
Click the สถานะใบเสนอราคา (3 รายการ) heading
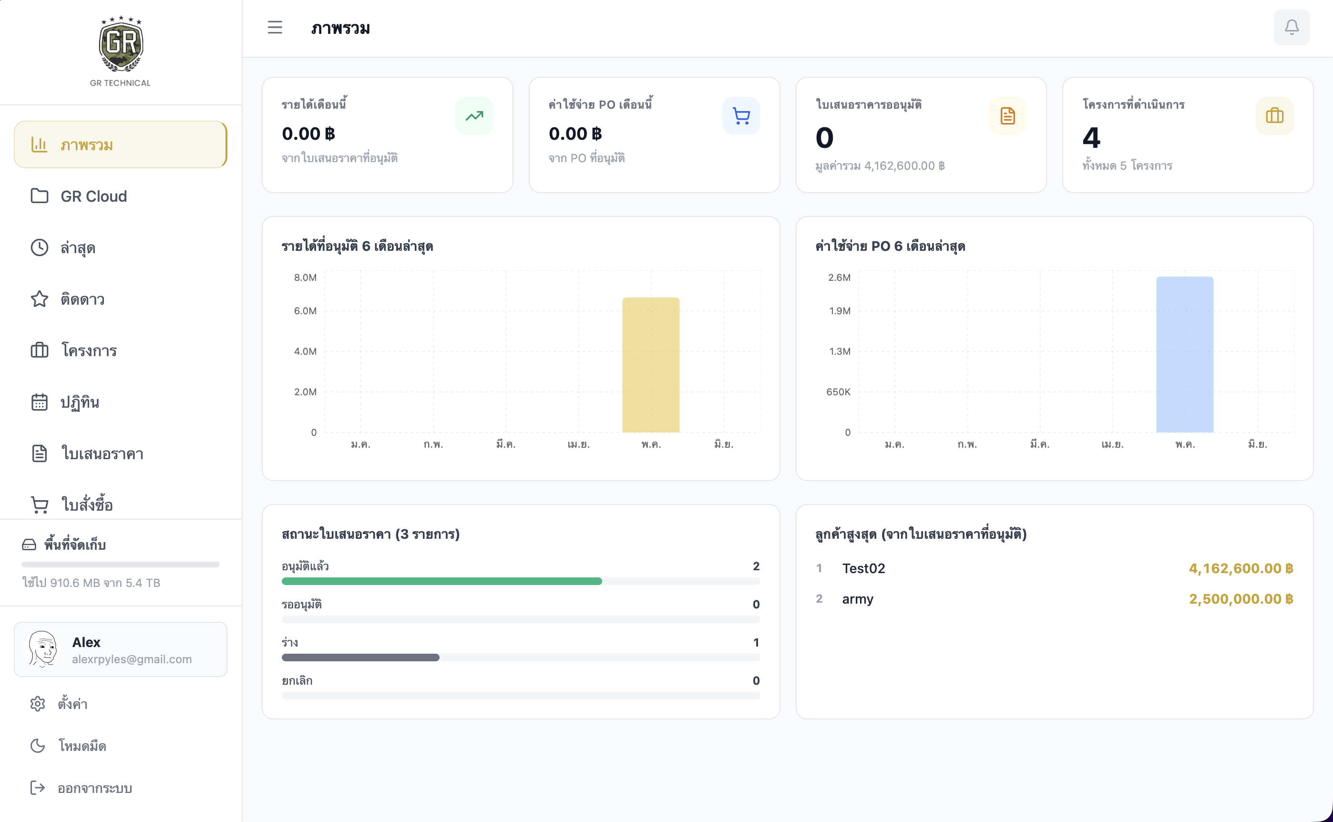coord(370,534)
